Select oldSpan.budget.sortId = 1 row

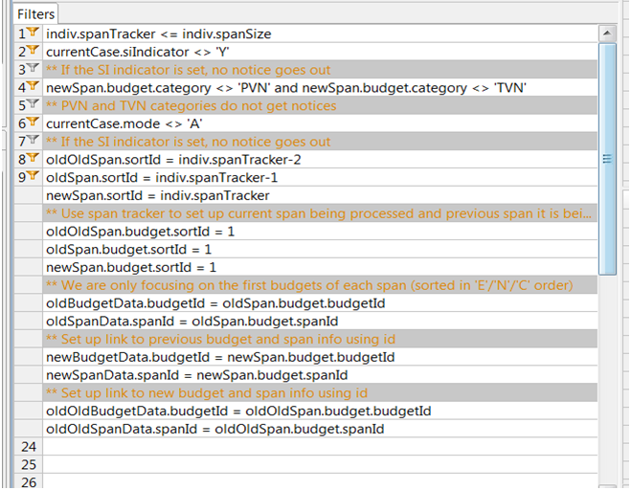(320, 250)
